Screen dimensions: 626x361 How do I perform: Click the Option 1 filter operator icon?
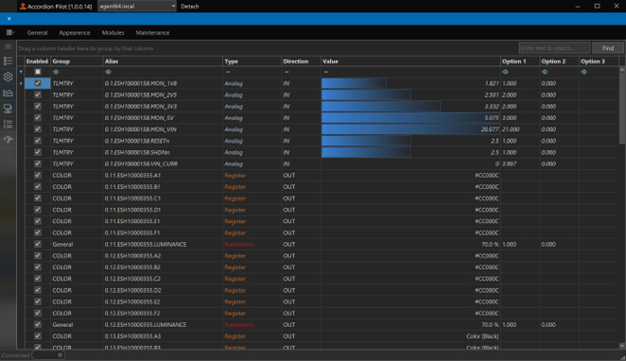(505, 72)
